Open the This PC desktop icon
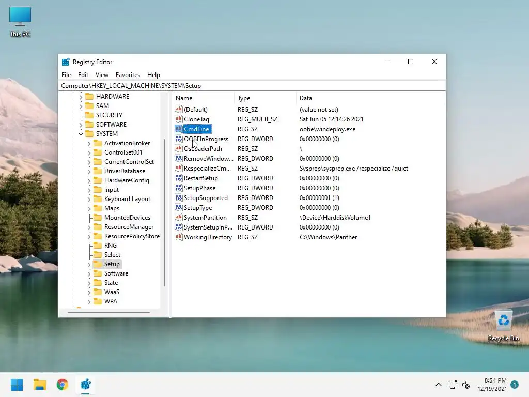Screen dimensions: 529x397 coord(20,22)
